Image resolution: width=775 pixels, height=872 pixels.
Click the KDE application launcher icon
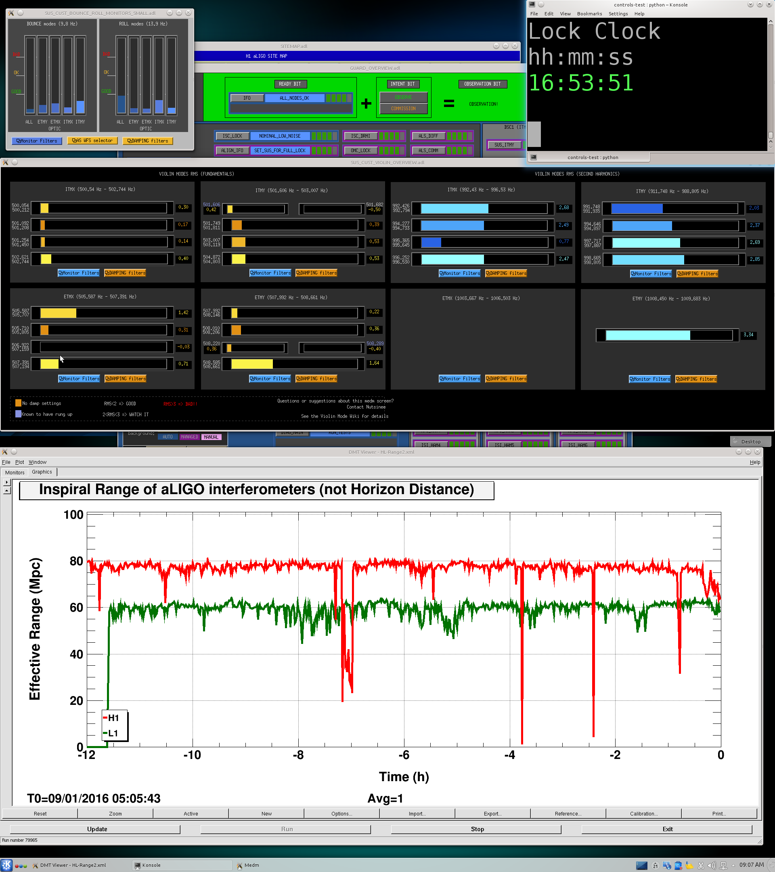point(7,865)
